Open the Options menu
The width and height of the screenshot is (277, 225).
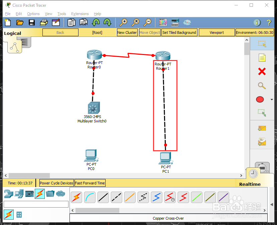pos(33,14)
